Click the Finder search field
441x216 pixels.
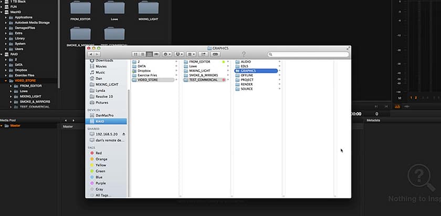click(x=308, y=54)
